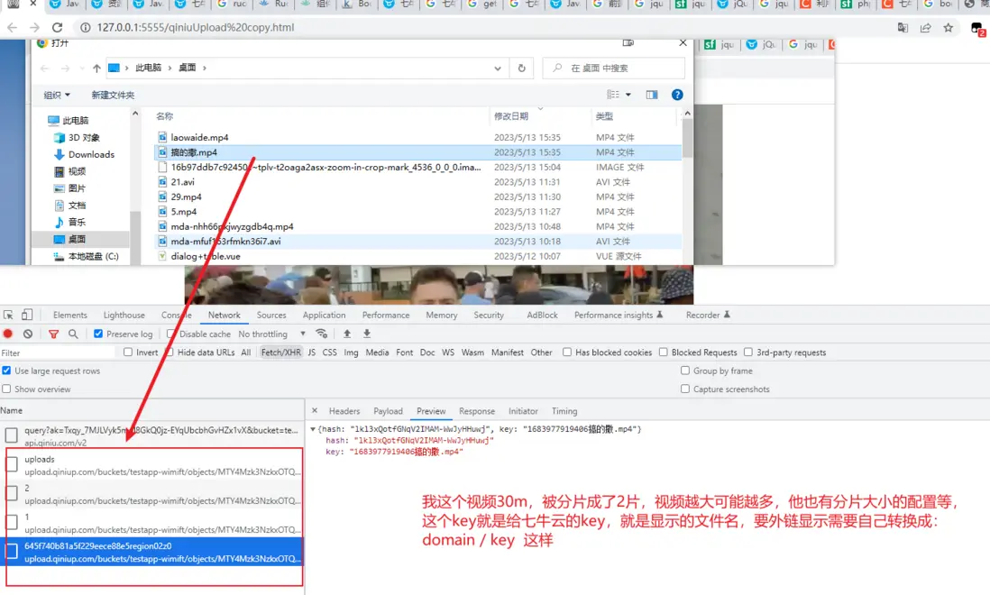Clear the network log

(x=28, y=334)
